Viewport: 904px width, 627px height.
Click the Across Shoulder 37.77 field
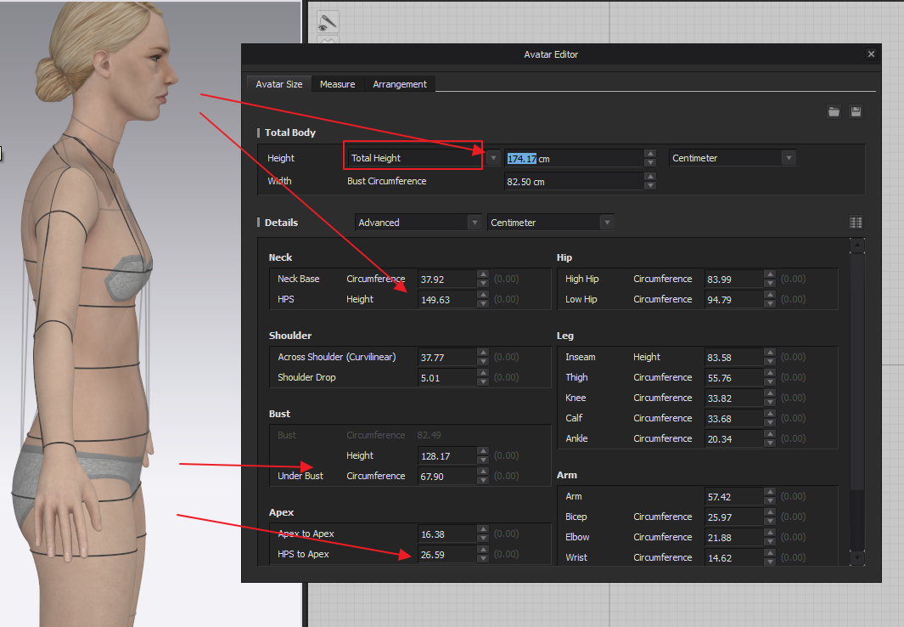447,357
